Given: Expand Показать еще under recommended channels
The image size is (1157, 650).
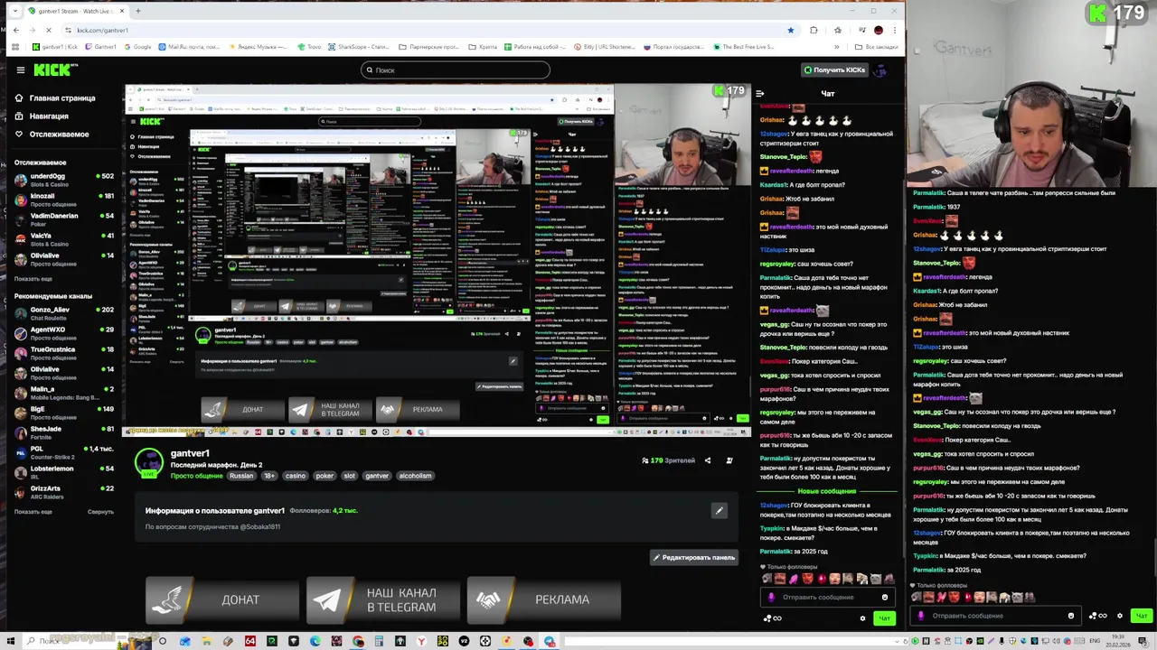Looking at the screenshot, I should (x=33, y=512).
